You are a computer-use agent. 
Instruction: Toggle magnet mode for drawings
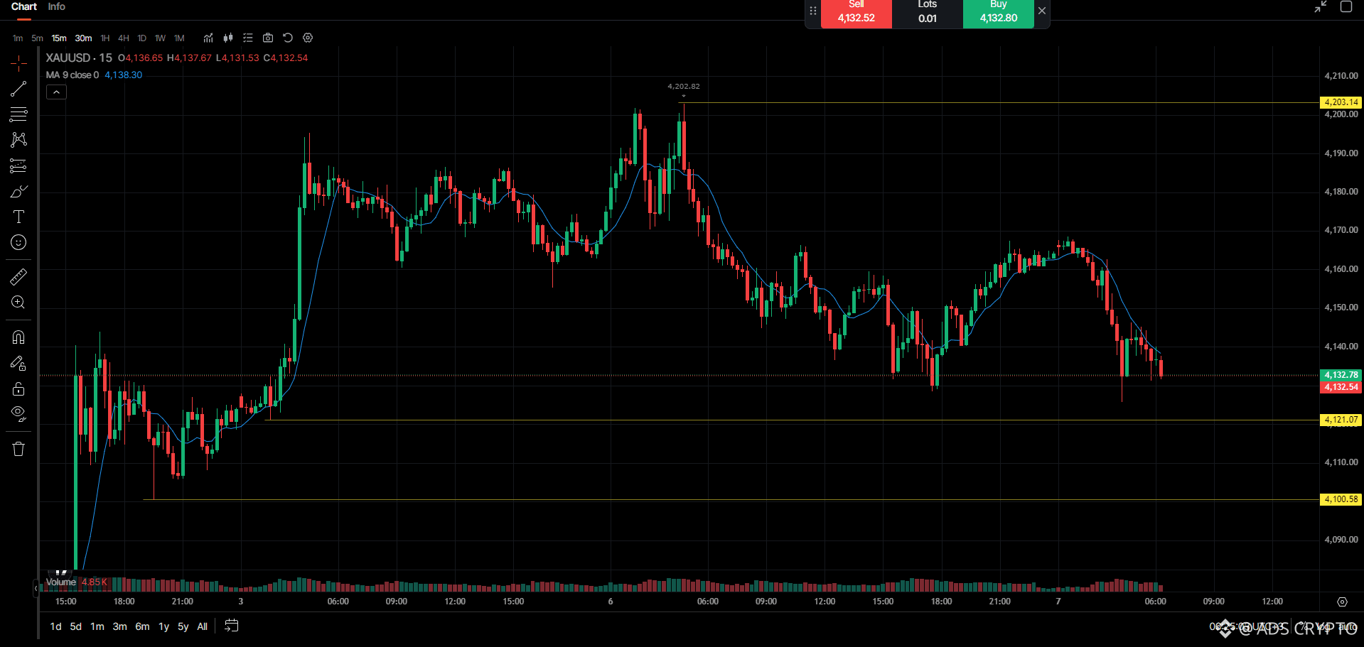pos(18,337)
